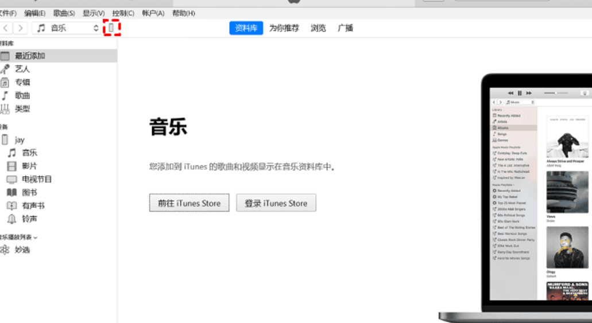Click the iPhone device icon in toolbar
Viewport: 592px width, 323px height.
[111, 28]
